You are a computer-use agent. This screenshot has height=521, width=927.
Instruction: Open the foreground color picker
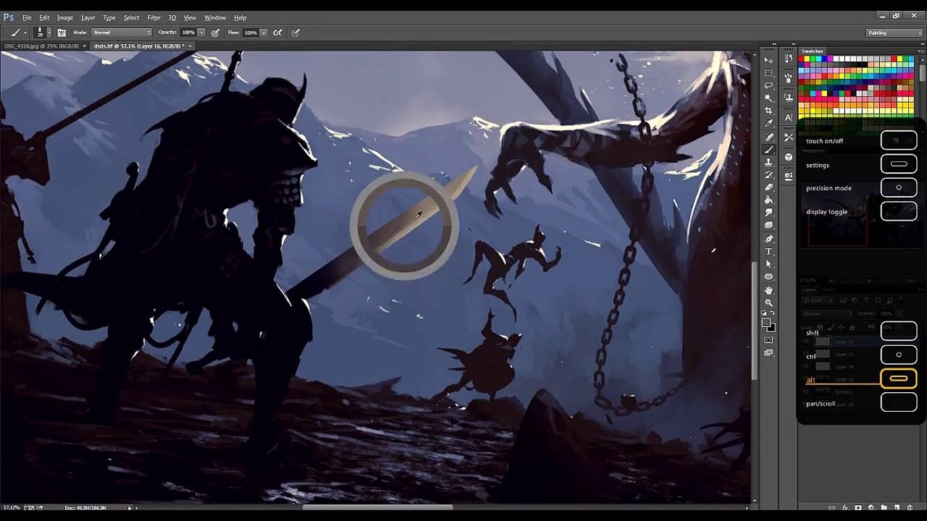point(765,322)
